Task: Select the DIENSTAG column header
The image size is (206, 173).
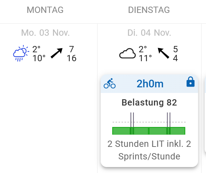Action: click(149, 10)
